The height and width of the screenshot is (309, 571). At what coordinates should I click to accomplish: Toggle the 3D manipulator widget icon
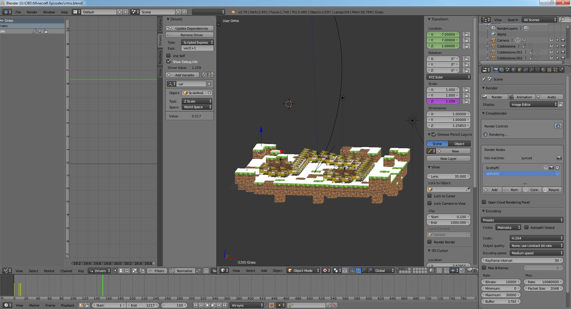pyautogui.click(x=352, y=270)
